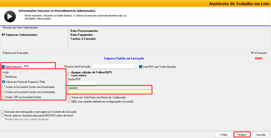The image size is (271, 138).
Task: Select the Nenhuma radio option
Action: pos(3,77)
